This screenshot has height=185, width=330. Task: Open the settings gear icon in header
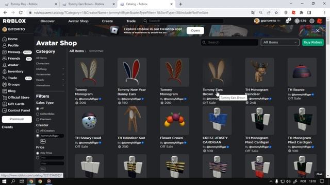click(x=312, y=21)
